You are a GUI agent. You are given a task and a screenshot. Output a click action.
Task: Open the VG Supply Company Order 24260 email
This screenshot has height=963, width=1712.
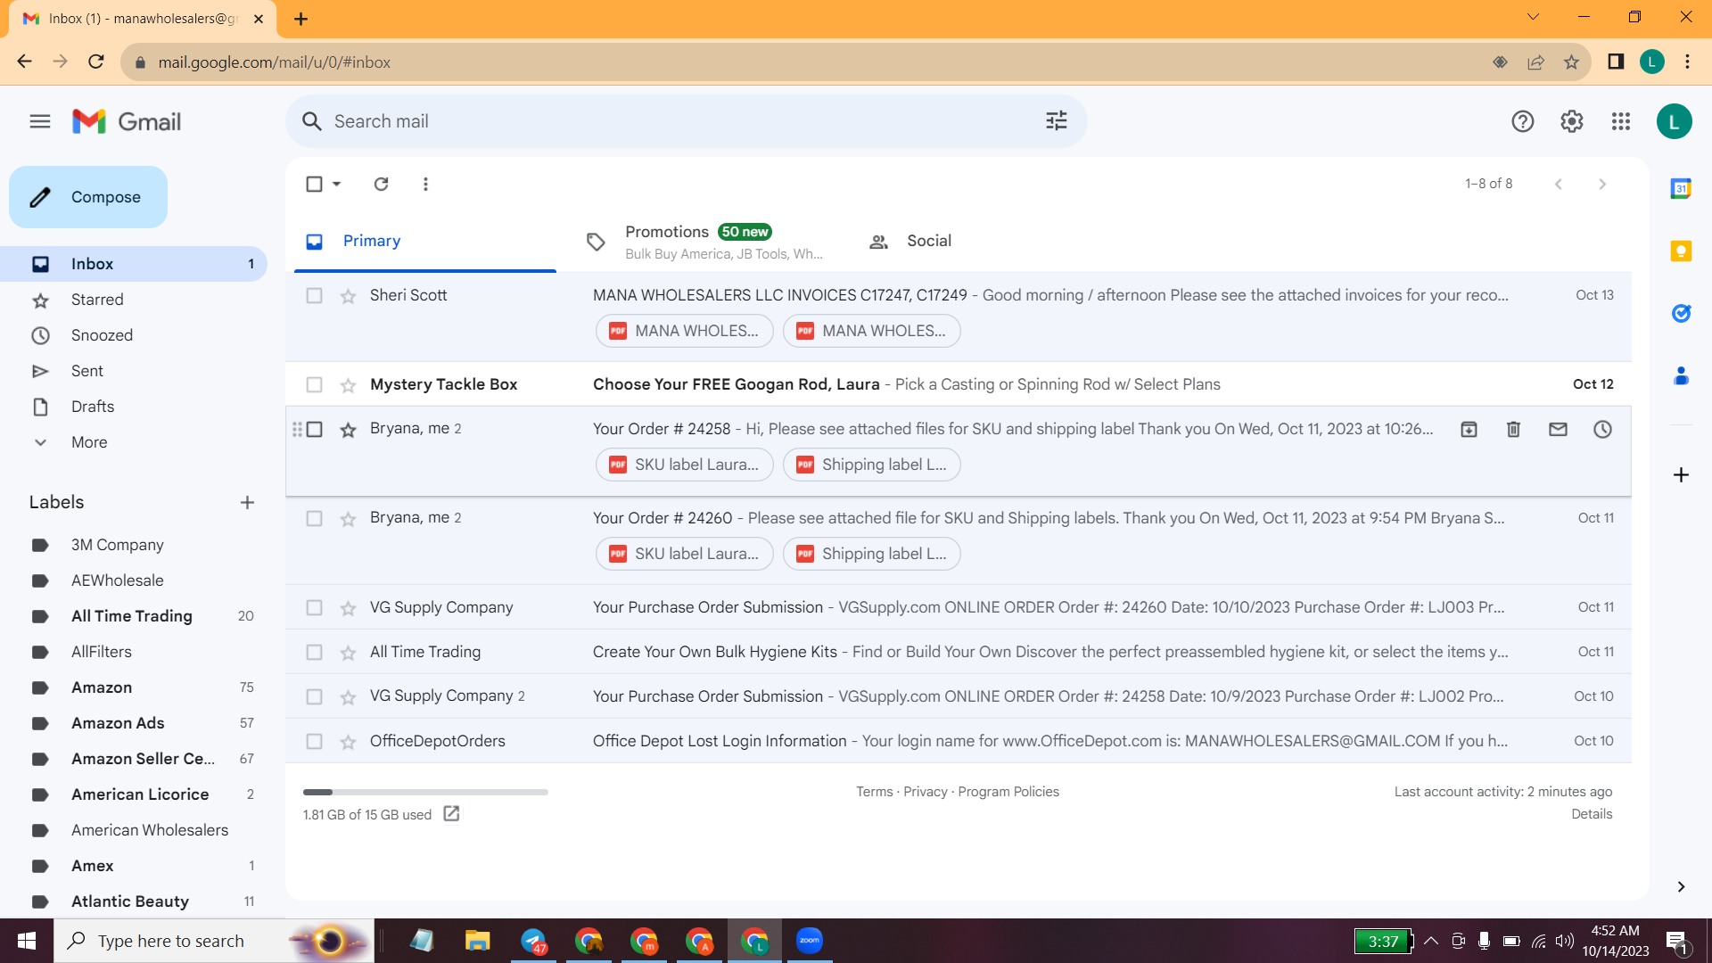(x=959, y=607)
